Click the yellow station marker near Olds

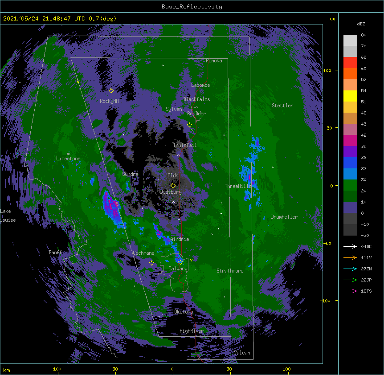pos(173,186)
